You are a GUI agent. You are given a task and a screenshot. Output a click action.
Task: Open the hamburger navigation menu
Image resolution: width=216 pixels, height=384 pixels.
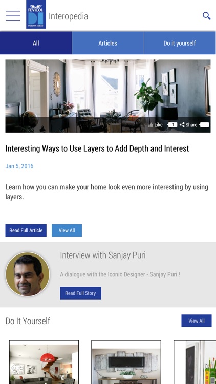tap(13, 16)
